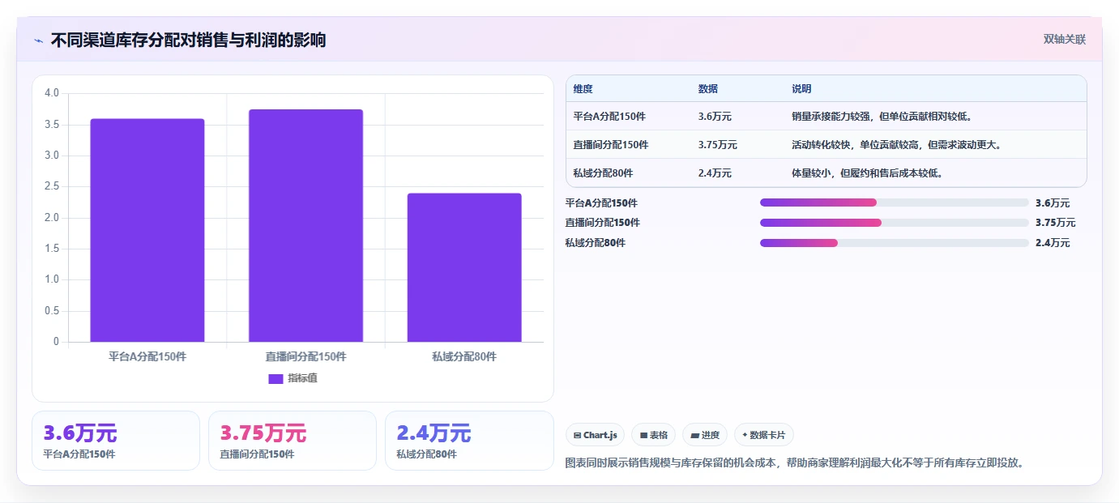Click the 2.4万元 data card
1119x503 pixels.
[469, 441]
